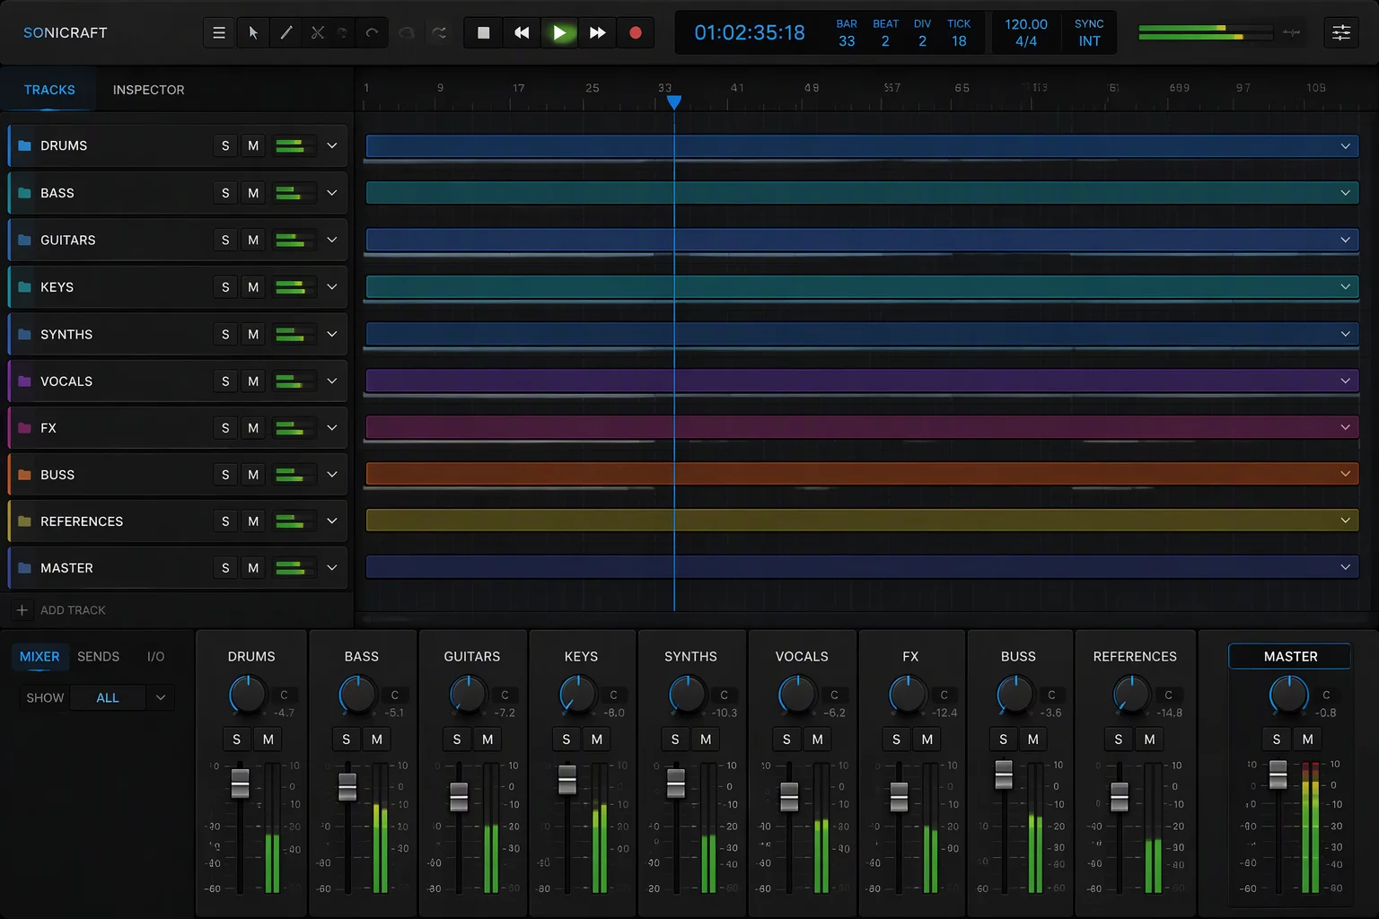Click the stop transport button
This screenshot has width=1379, height=919.
(484, 33)
